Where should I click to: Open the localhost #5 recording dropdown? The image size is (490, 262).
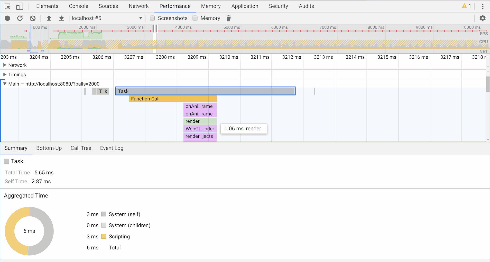click(x=107, y=18)
